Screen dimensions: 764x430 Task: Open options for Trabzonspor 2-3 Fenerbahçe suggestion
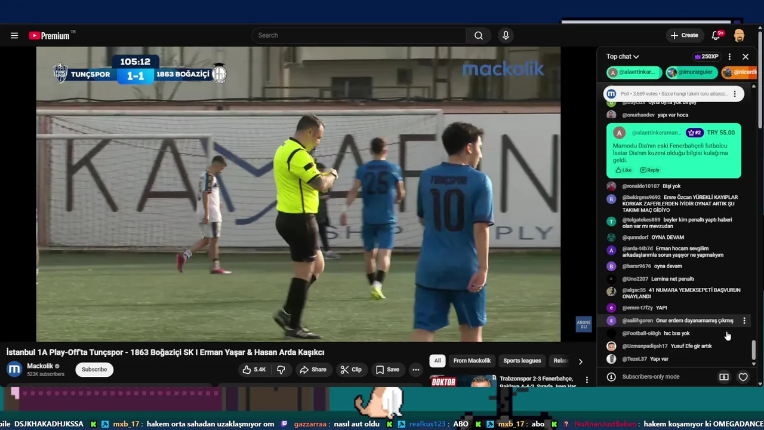coord(587,380)
